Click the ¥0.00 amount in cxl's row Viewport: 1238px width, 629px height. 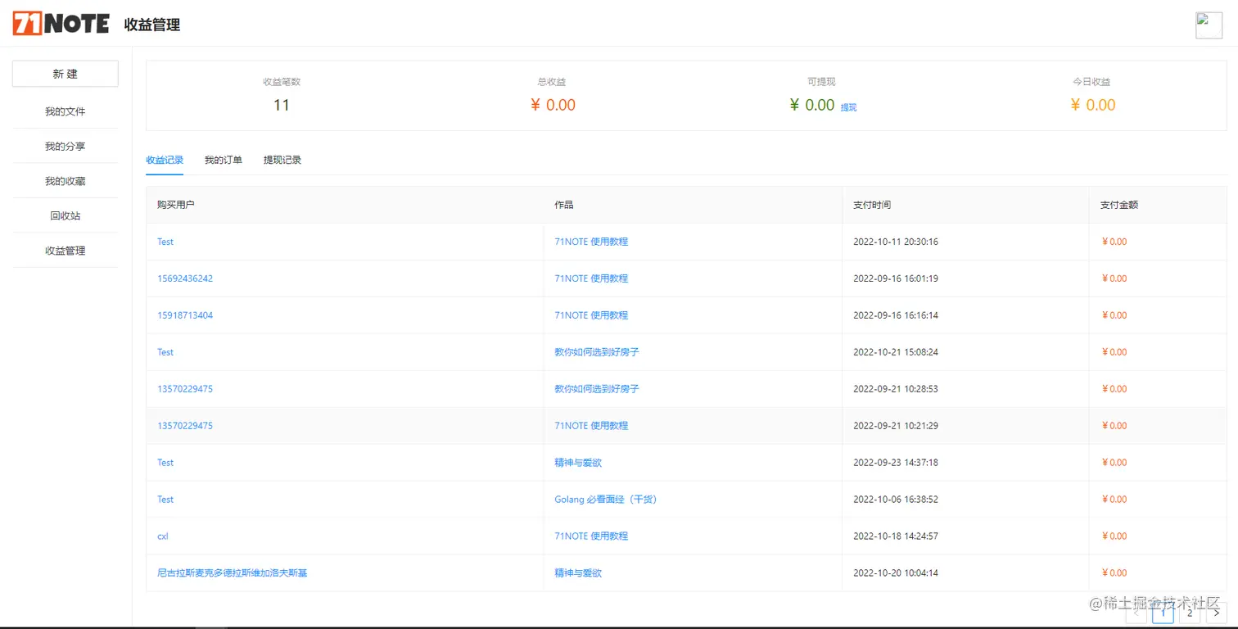(1114, 536)
